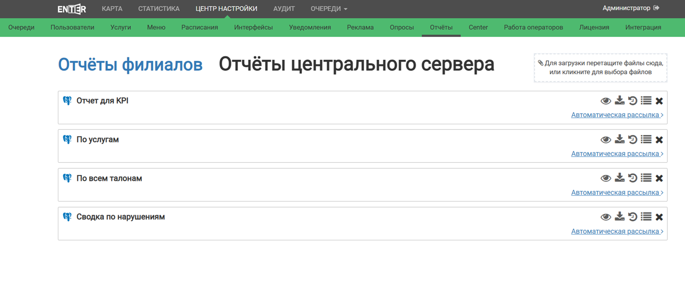Expand "Автоматическая рассылка" under "Отчет для KPI"
This screenshot has height=283, width=685.
coord(617,115)
